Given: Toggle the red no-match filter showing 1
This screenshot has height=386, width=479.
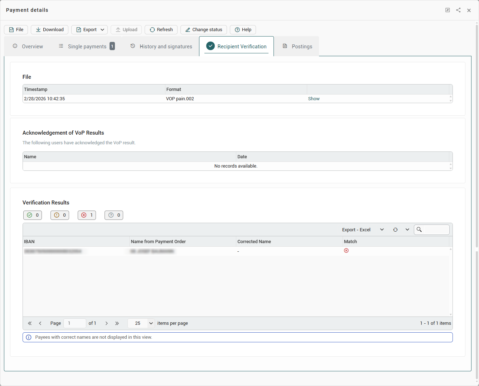Looking at the screenshot, I should click(x=87, y=215).
